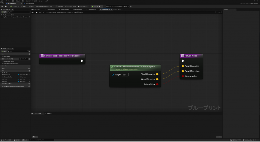The image size is (260, 142).
Task: Click the シミュレーション (Simulation) button
Action: coord(83,6)
